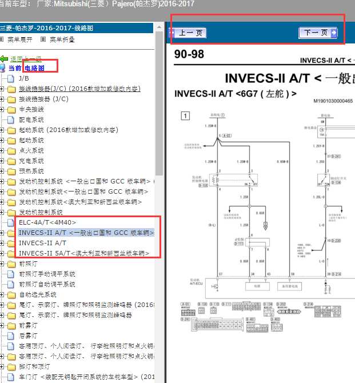Click folder icon of 前雾灯
This screenshot has height=383, width=355.
[11, 326]
